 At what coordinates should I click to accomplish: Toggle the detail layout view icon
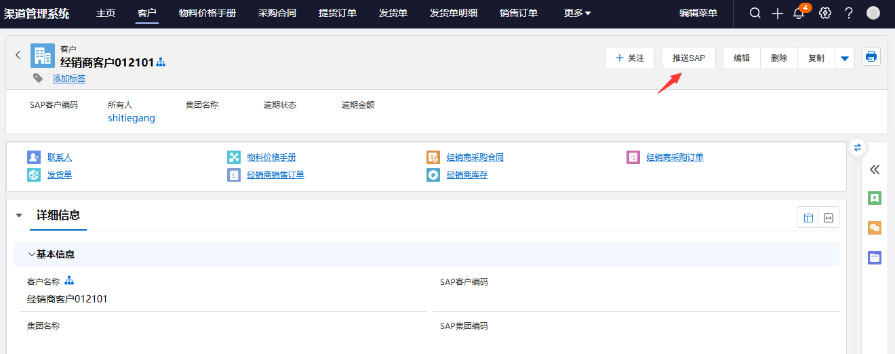pos(808,218)
